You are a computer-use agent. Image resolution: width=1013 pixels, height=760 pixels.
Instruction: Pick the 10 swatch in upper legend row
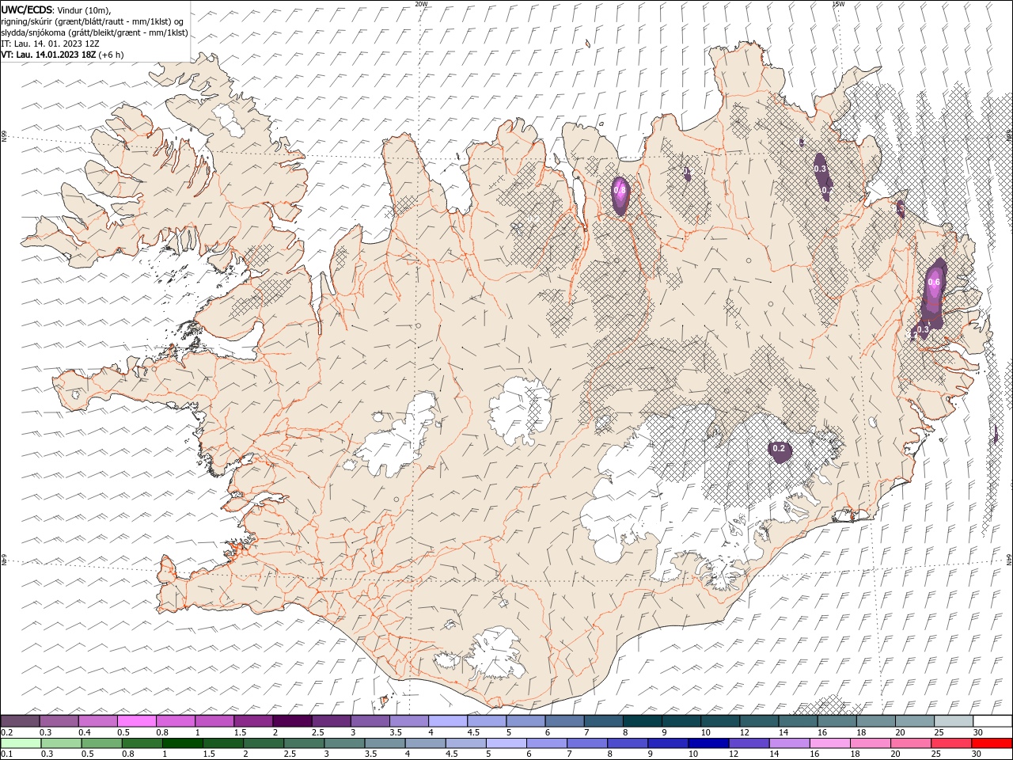719,721
